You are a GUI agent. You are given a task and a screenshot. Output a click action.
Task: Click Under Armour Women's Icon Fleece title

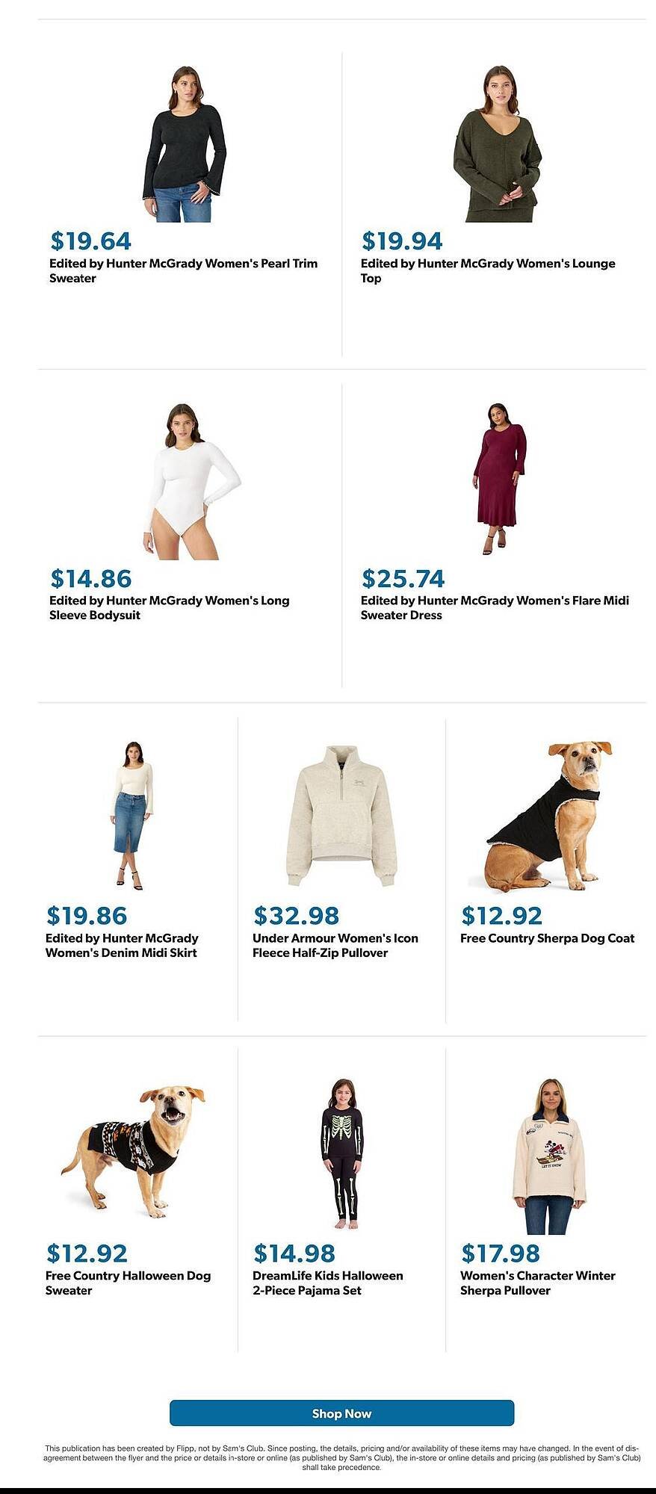tap(335, 945)
